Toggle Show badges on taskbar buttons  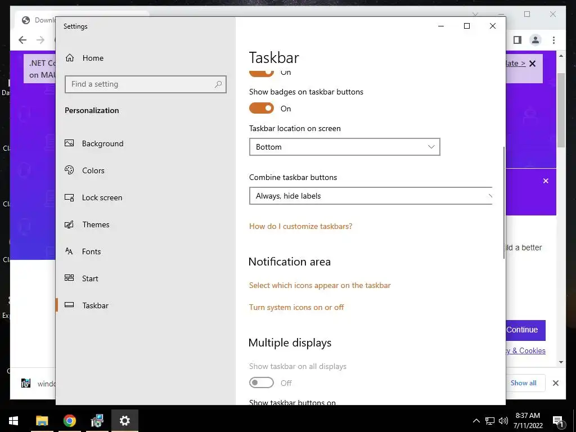pos(262,108)
